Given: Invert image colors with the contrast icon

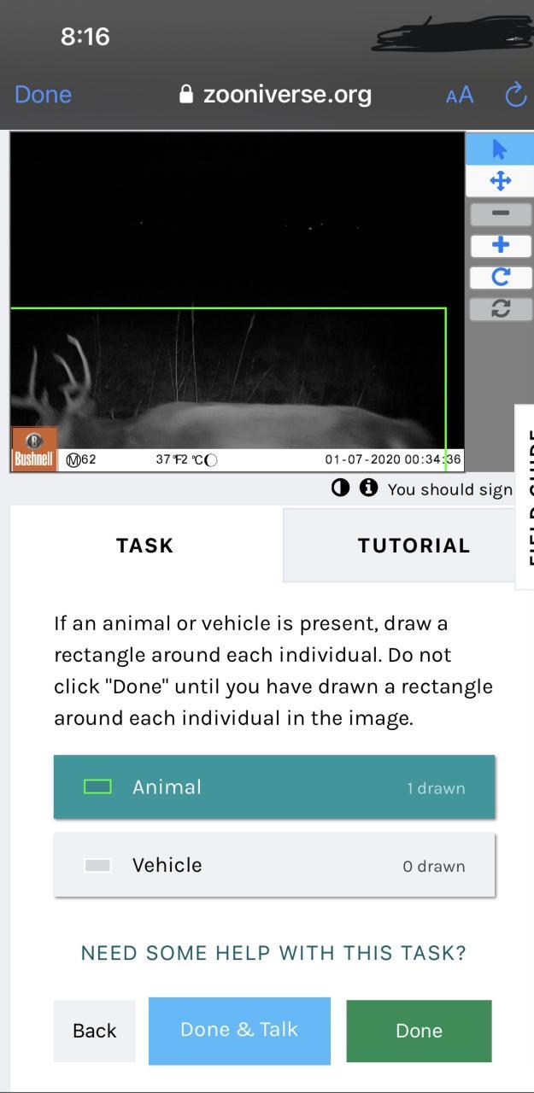Looking at the screenshot, I should (340, 488).
